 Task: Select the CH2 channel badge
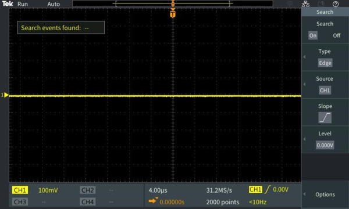pos(87,190)
